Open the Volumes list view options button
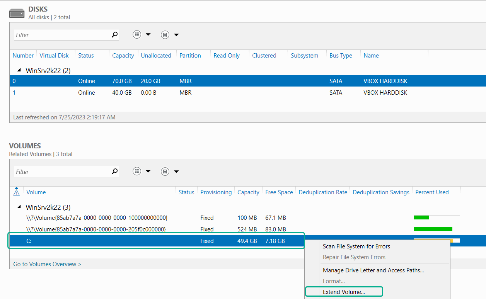The height and width of the screenshot is (299, 486). pos(137,172)
